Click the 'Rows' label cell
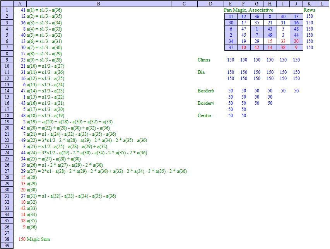 coord(309,10)
